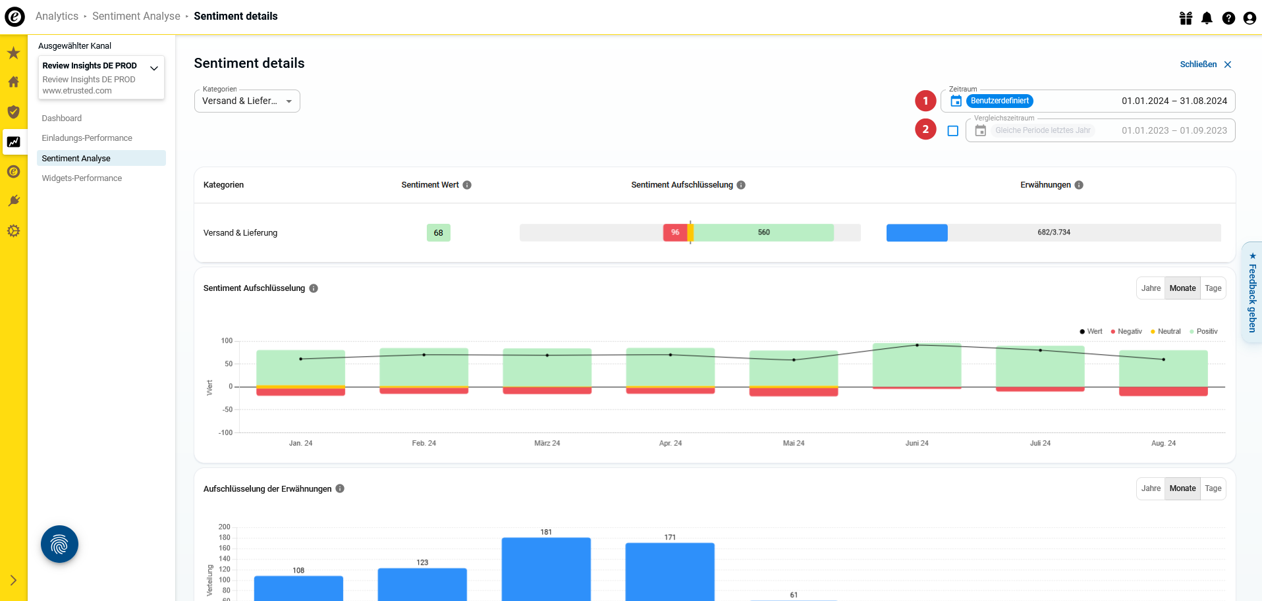Open the help question mark icon

tap(1228, 18)
